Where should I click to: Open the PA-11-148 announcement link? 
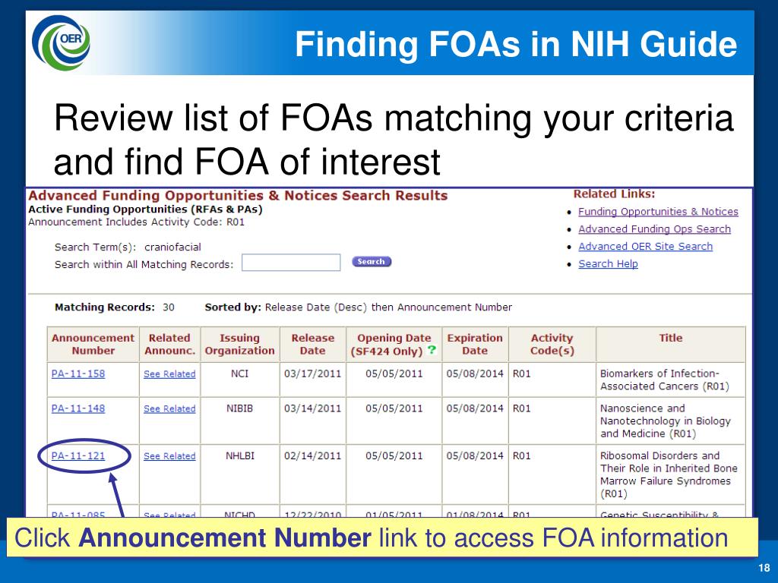(78, 408)
